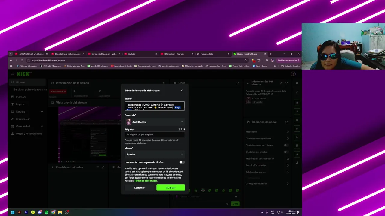Switch to the ¿QUIÉN CANTA? YouTube tab
The width and height of the screenshot is (385, 216).
click(31, 54)
